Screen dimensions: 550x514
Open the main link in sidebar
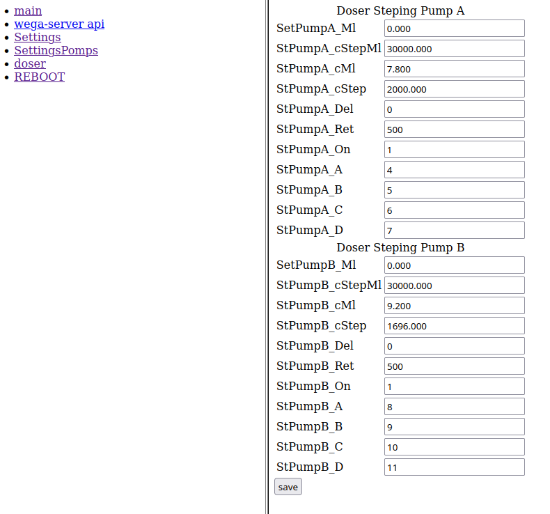point(28,10)
